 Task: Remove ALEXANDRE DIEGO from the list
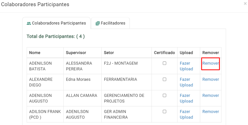coord(211,79)
